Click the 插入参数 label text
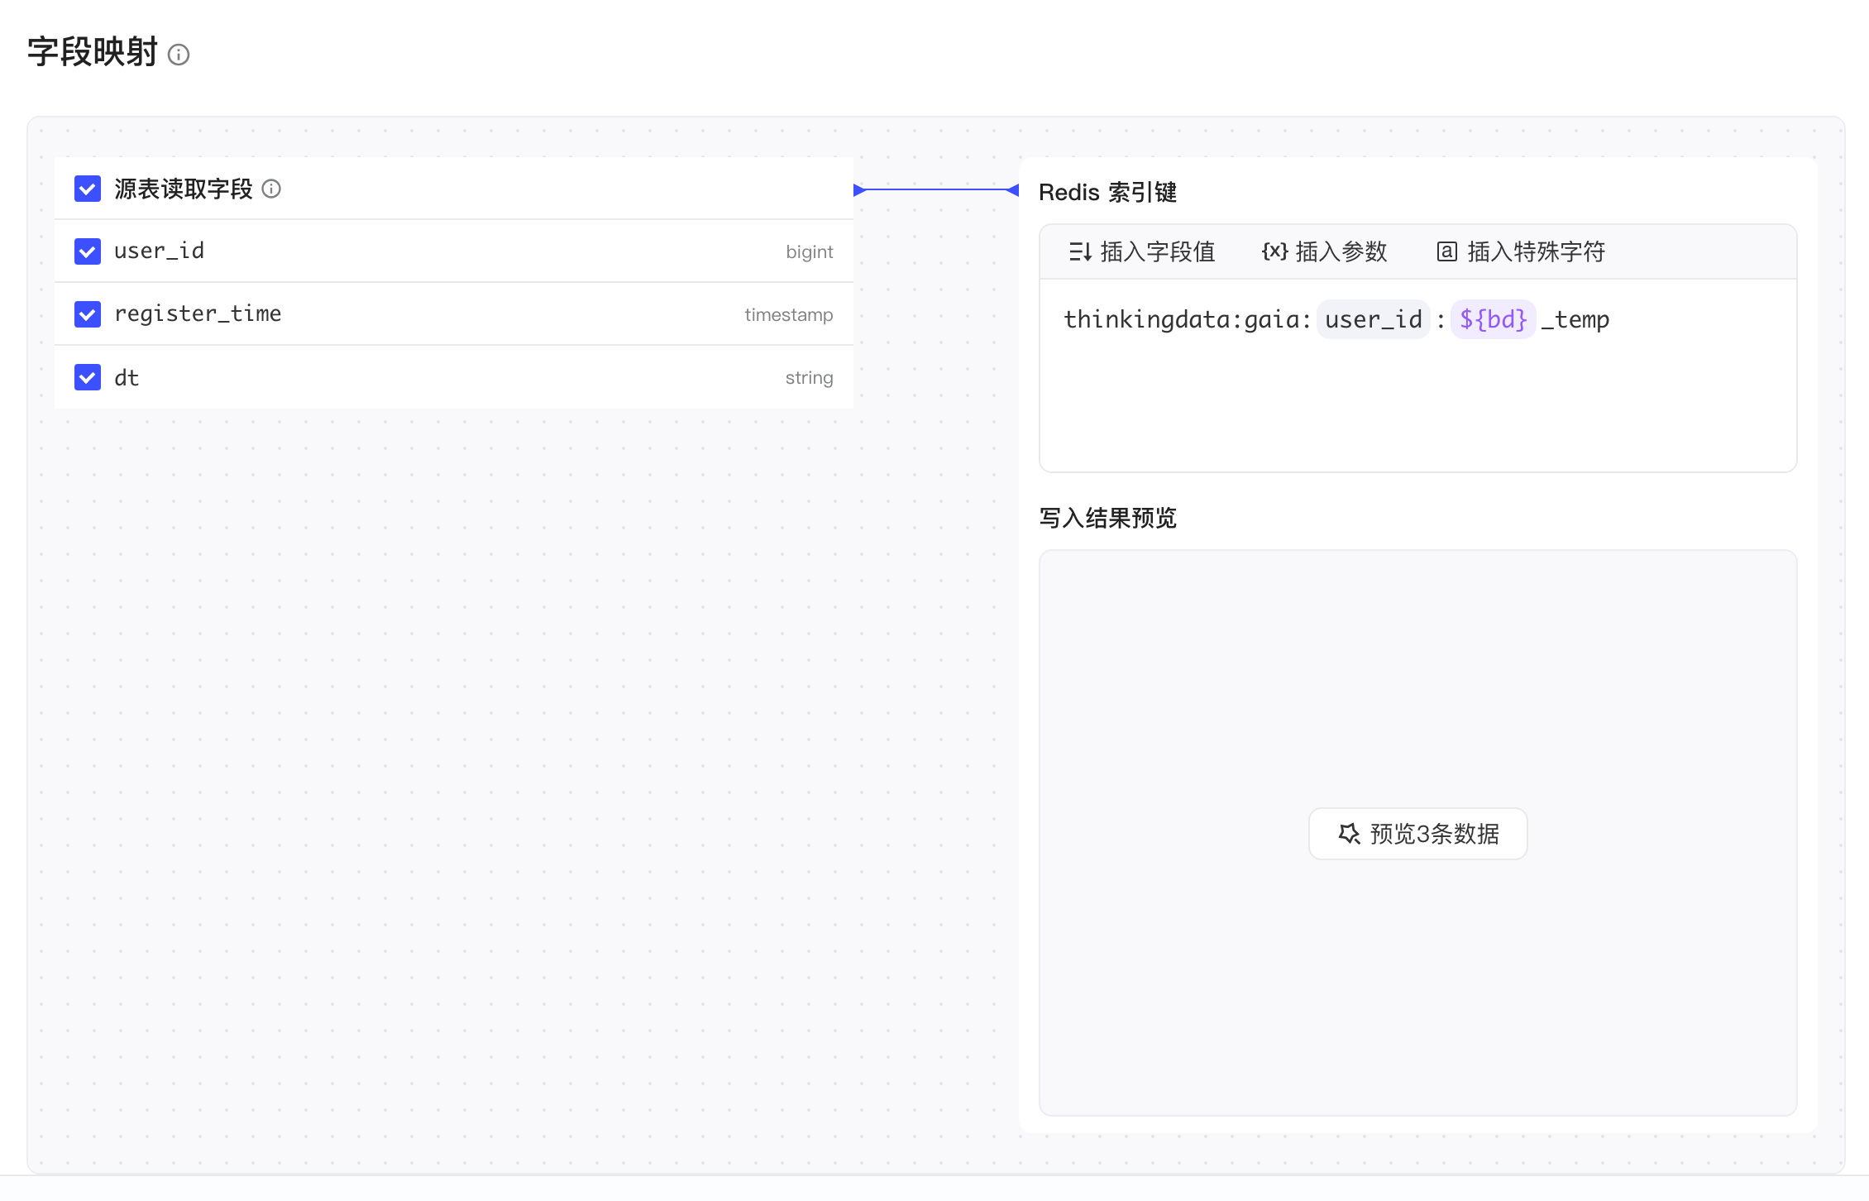The image size is (1869, 1201). coord(1341,251)
